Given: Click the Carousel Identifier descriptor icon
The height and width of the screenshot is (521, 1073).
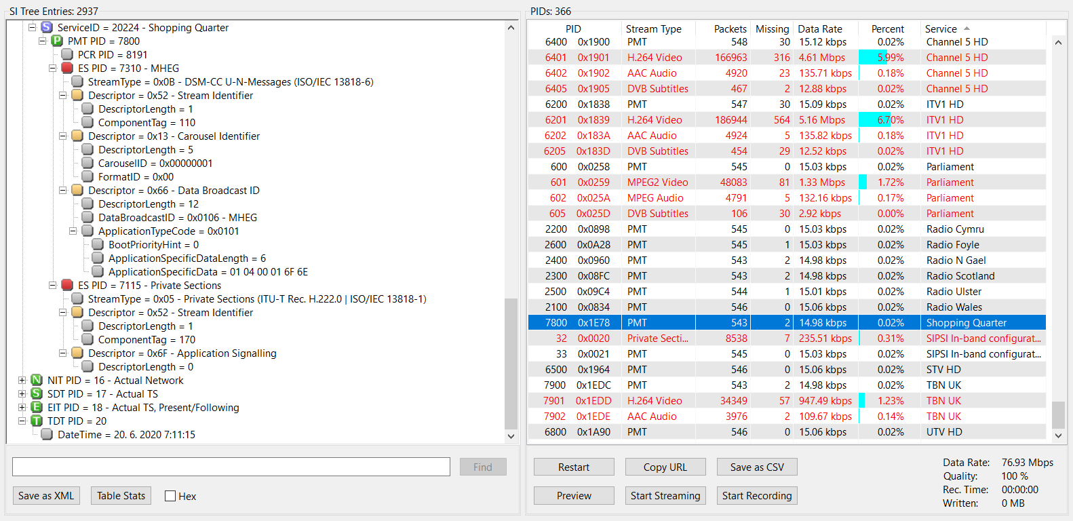Looking at the screenshot, I should [x=77, y=136].
